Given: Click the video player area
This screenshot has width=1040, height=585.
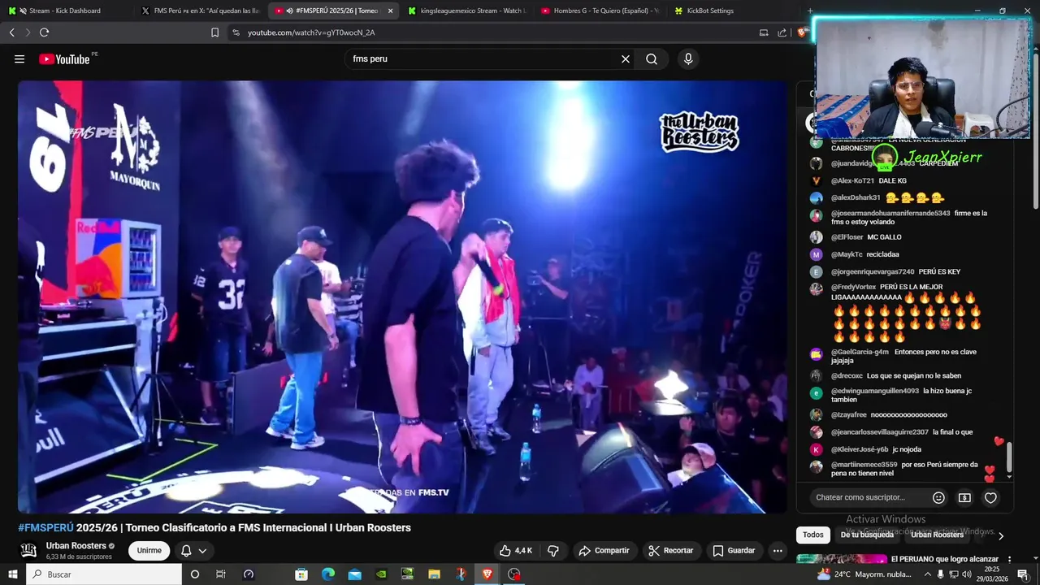Looking at the screenshot, I should [403, 297].
